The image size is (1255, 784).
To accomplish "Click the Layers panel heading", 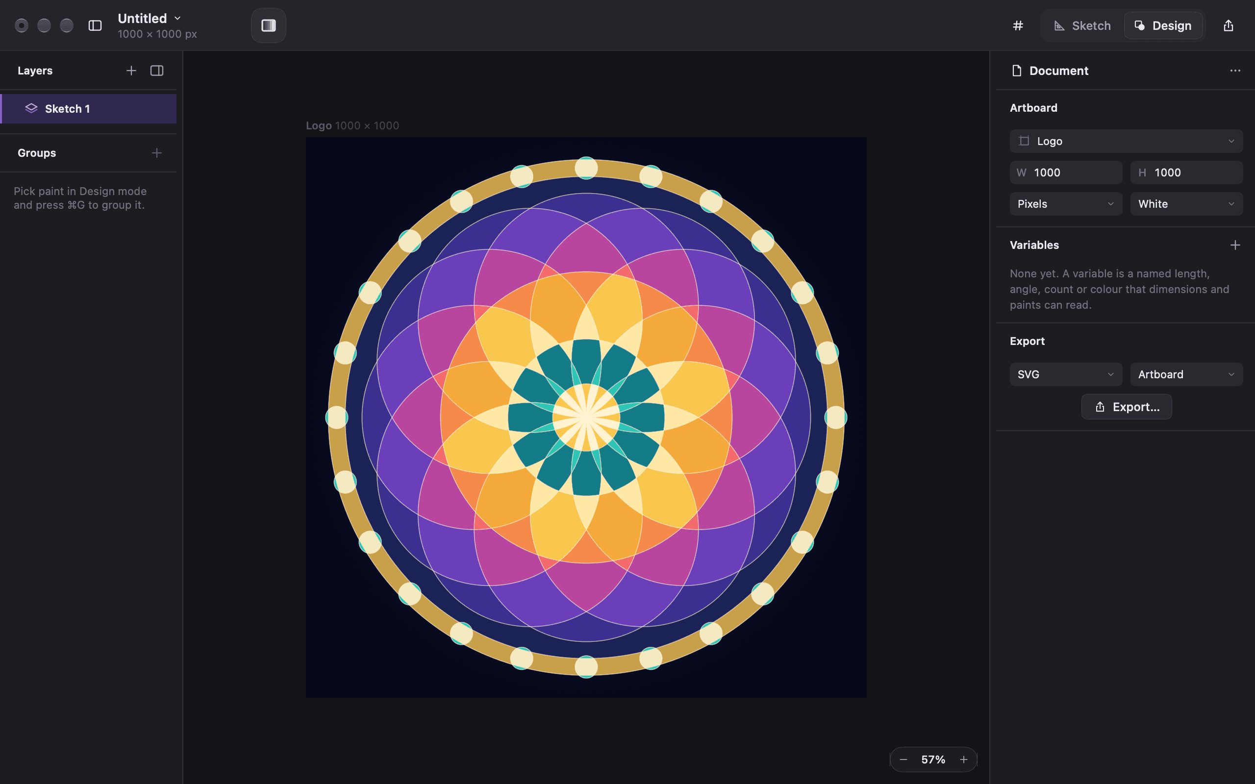I will 35,71.
